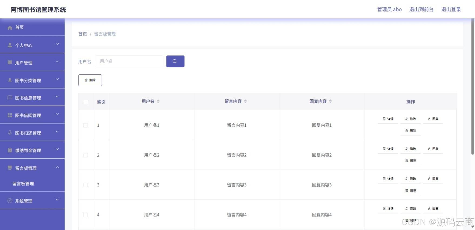Open the 留言板管理 submenu item
Viewport: 475px width, 230px height.
point(23,184)
